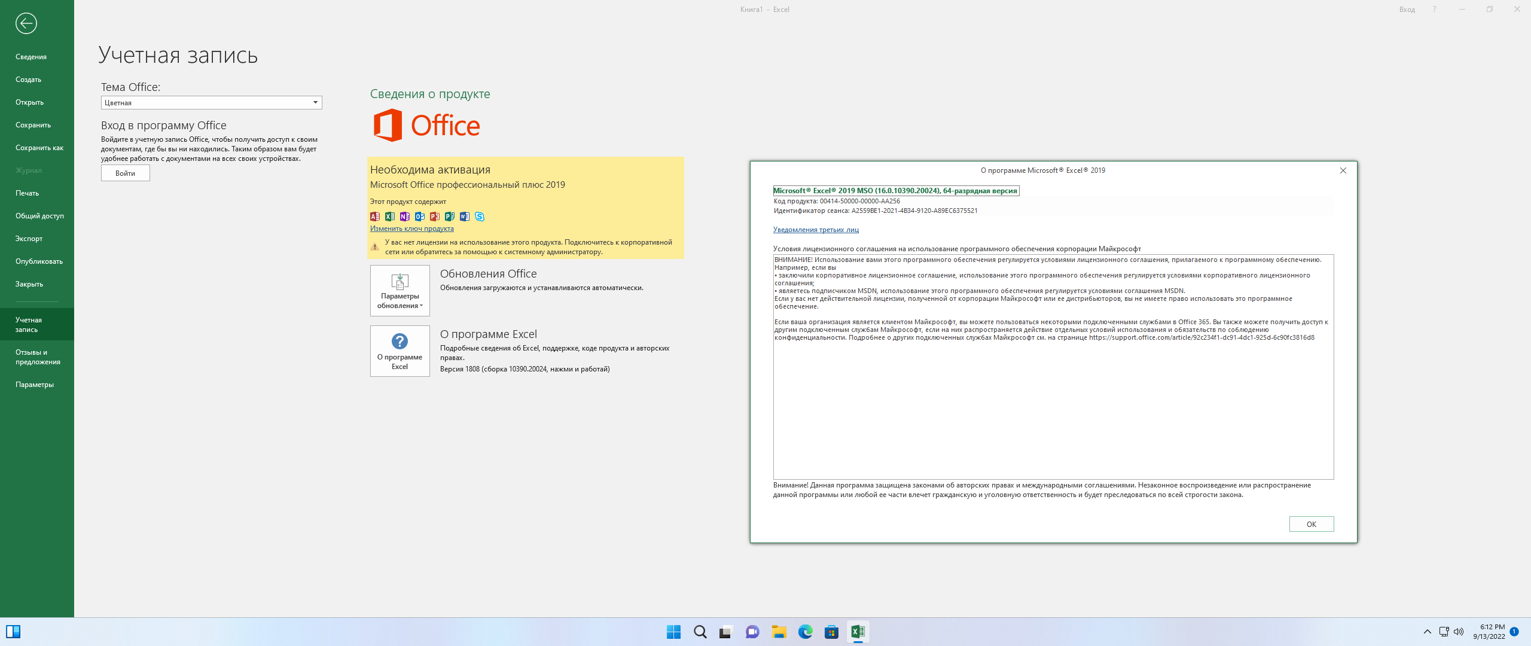Image resolution: width=1531 pixels, height=646 pixels.
Task: Click the Office logo under product information
Action: (426, 126)
